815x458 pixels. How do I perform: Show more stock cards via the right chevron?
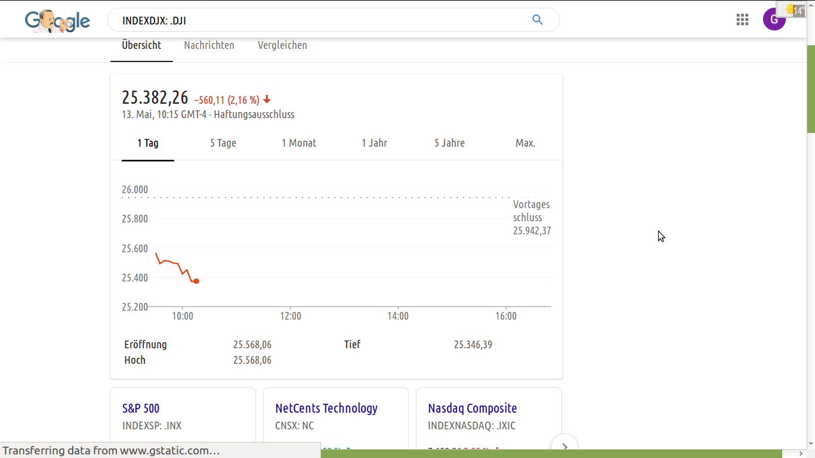pyautogui.click(x=564, y=445)
